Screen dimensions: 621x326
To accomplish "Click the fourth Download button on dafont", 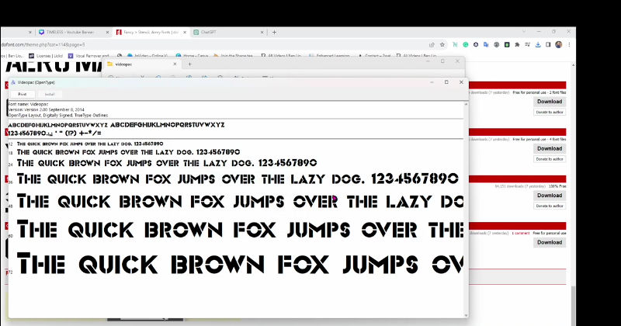I will click(x=550, y=242).
